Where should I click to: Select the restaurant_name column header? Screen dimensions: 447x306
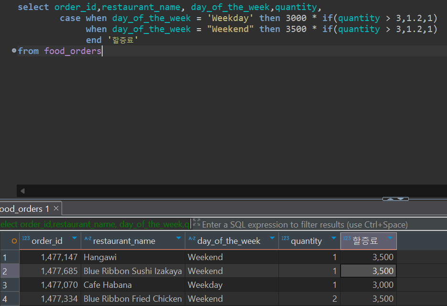click(x=133, y=241)
